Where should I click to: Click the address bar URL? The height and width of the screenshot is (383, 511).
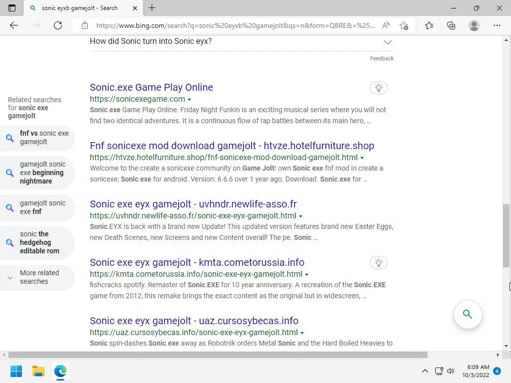pyautogui.click(x=236, y=25)
